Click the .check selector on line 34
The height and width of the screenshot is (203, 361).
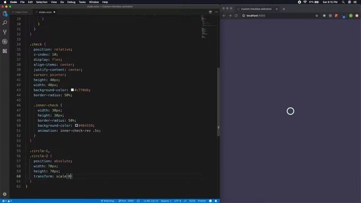[36, 44]
